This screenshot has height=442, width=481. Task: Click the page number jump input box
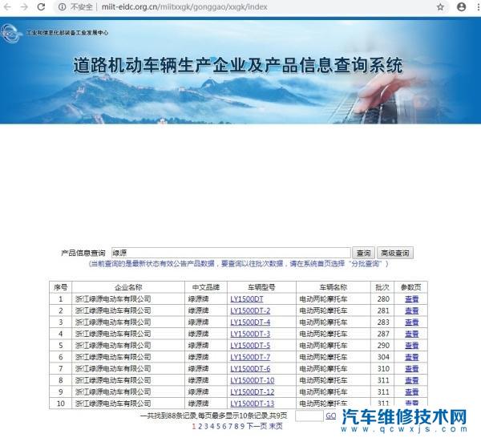pyautogui.click(x=309, y=416)
